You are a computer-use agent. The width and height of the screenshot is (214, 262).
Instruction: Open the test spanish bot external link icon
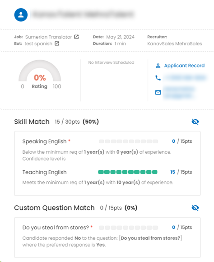pos(57,44)
